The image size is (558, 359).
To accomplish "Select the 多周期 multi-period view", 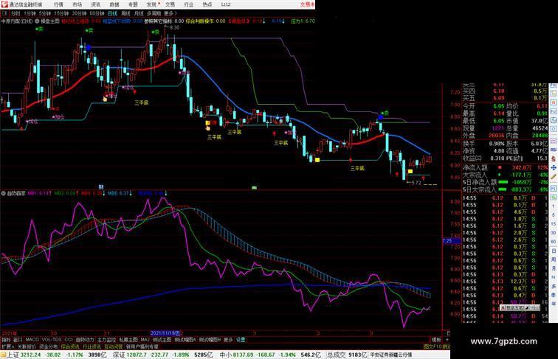I will [154, 13].
